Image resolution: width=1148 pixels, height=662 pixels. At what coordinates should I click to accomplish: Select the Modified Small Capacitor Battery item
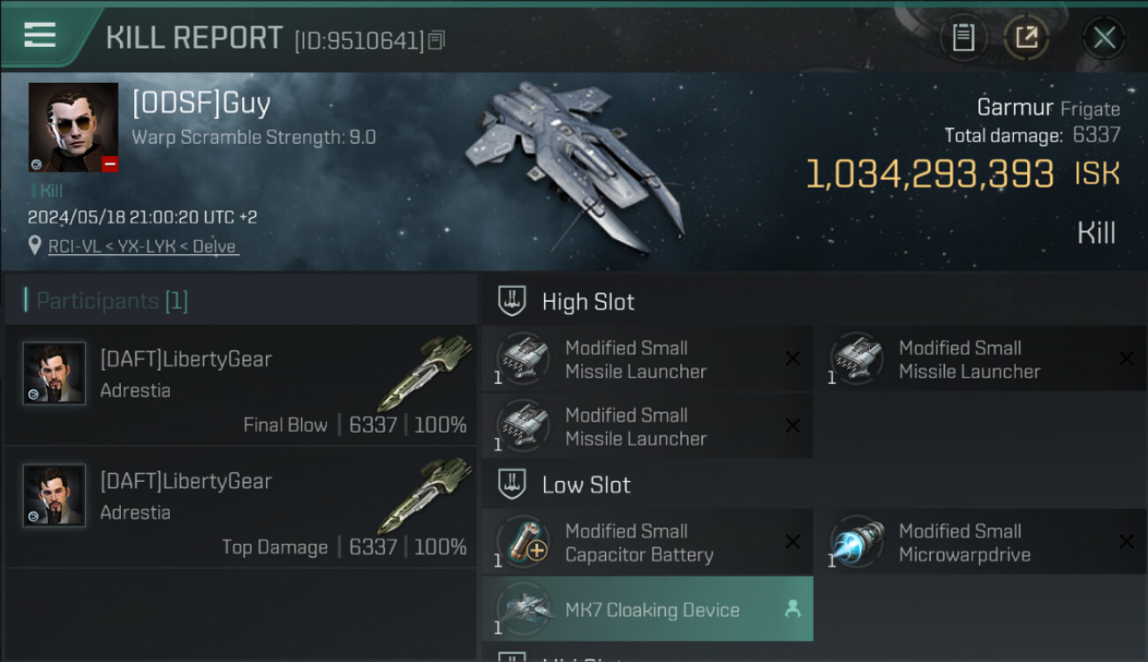pos(647,542)
